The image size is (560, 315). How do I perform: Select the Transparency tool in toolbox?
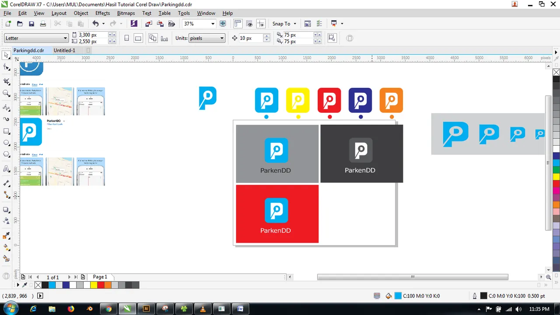pos(6,221)
